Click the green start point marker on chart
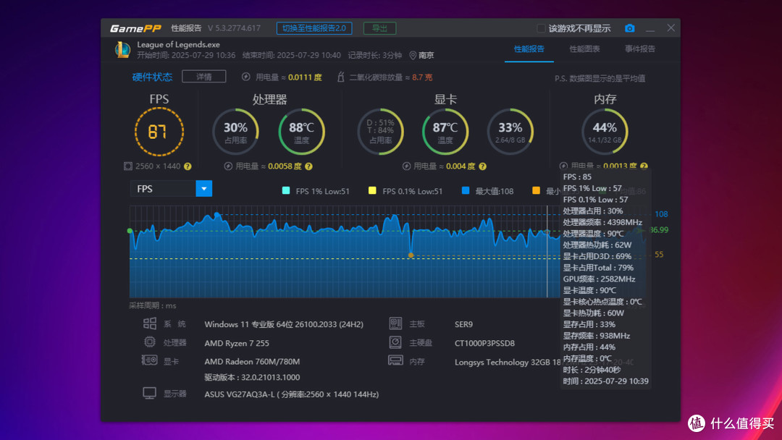Viewport: 782px width, 440px height. 130,231
